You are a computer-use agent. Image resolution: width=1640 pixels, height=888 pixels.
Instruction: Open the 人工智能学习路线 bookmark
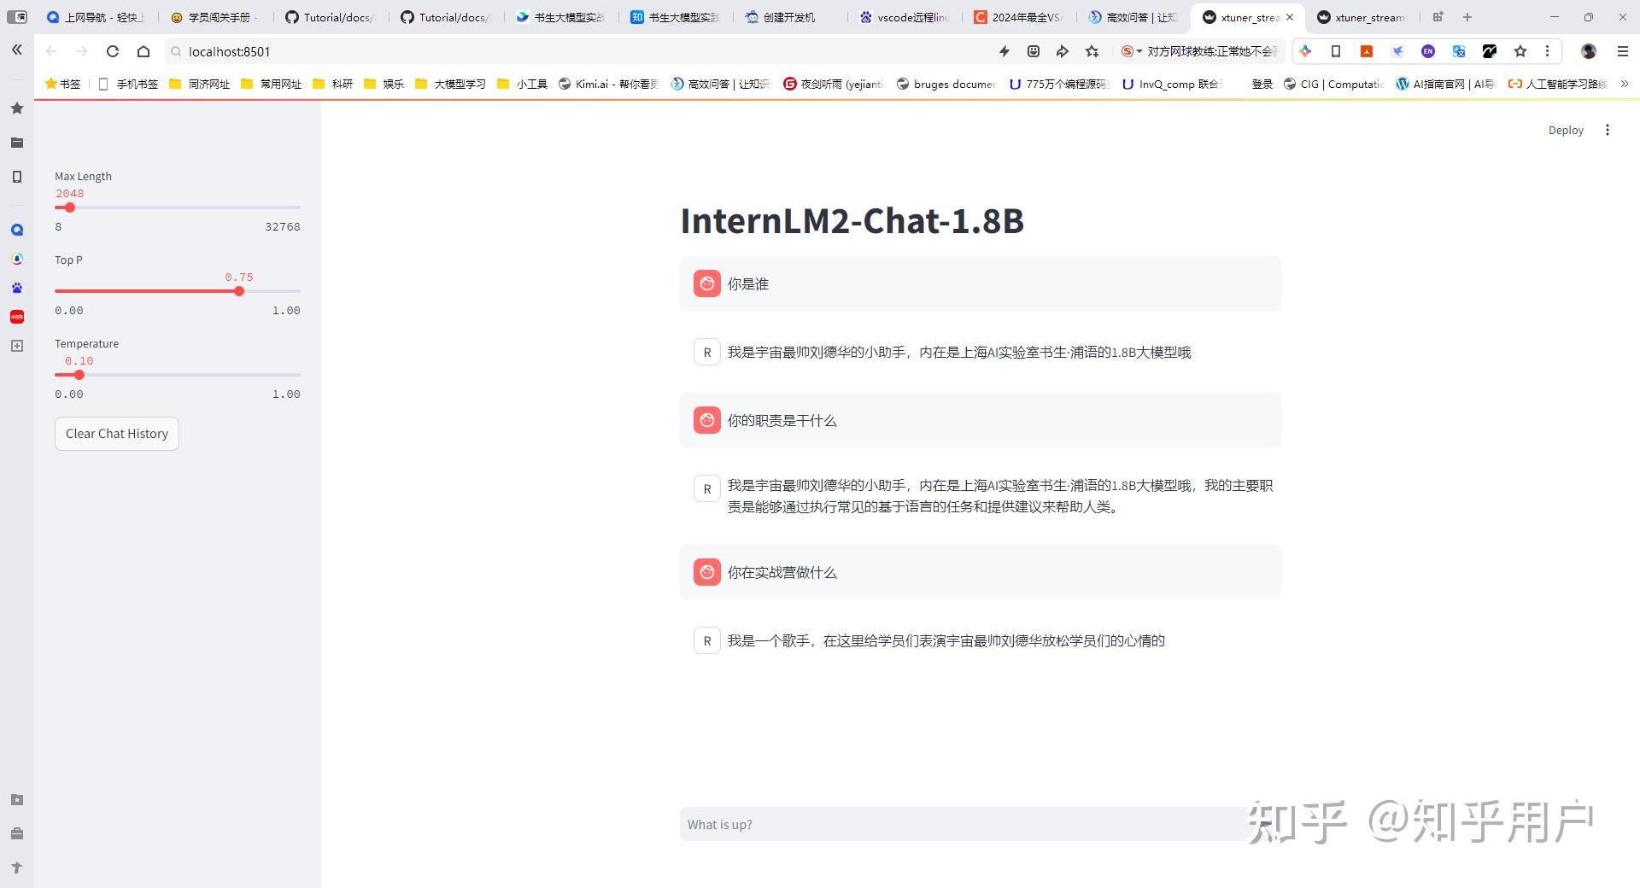(x=1558, y=84)
